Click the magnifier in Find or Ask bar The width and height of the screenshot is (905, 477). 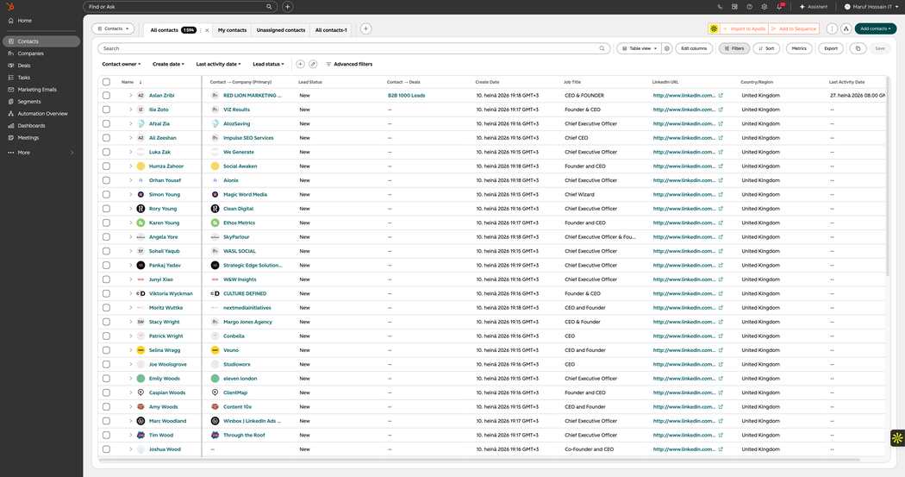point(269,7)
